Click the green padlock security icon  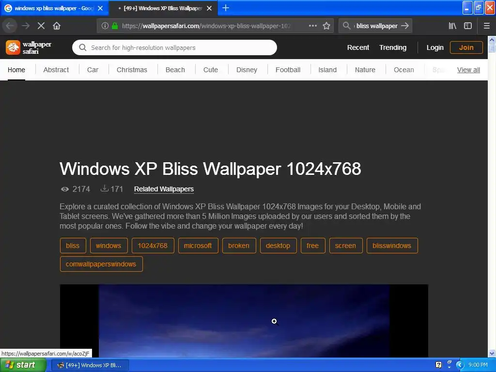click(115, 26)
